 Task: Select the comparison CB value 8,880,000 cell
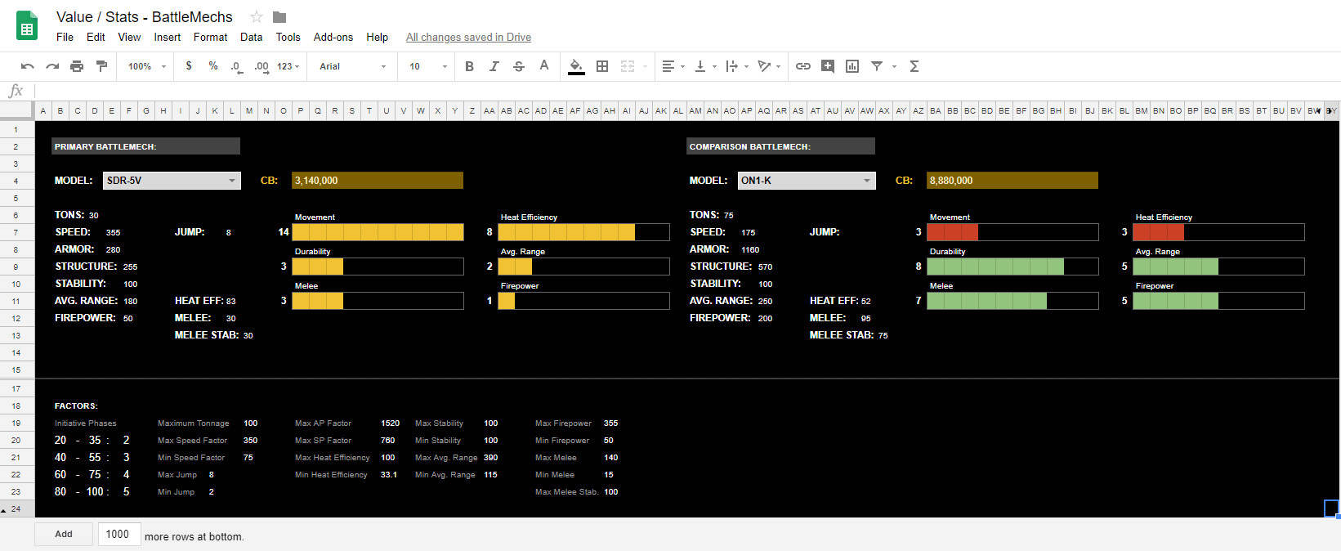[1012, 181]
